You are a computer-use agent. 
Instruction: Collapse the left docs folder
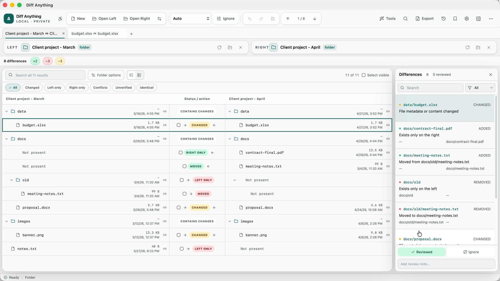(x=7, y=139)
